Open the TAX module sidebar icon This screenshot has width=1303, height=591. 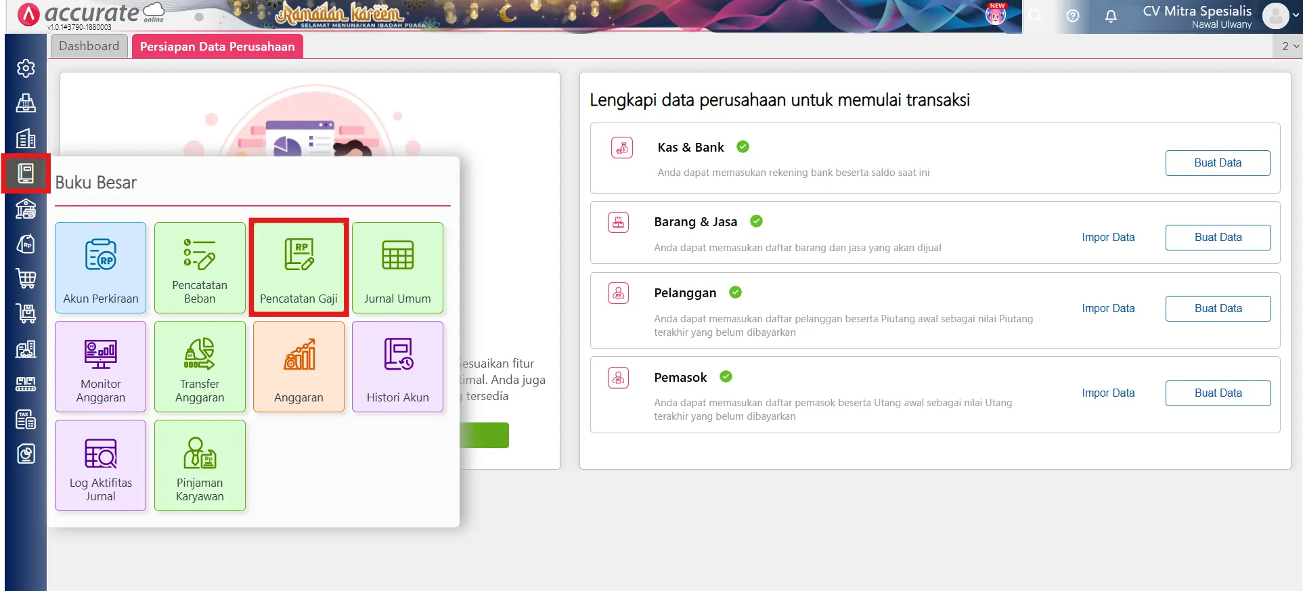tap(26, 419)
